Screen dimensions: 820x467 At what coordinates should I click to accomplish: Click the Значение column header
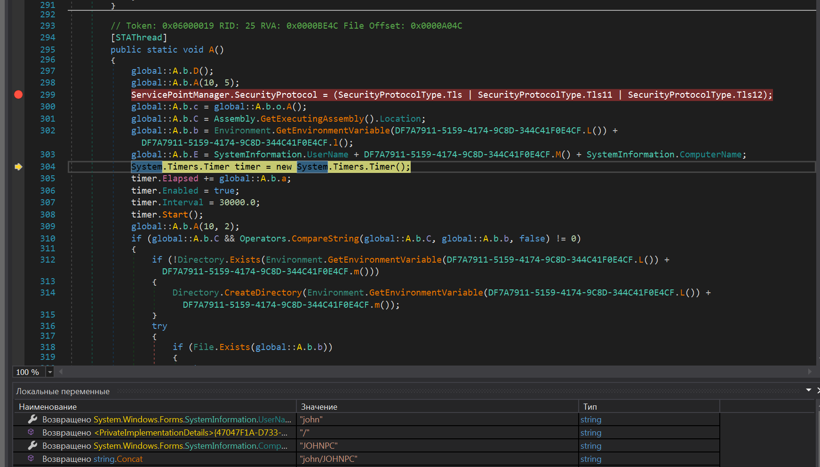click(319, 407)
